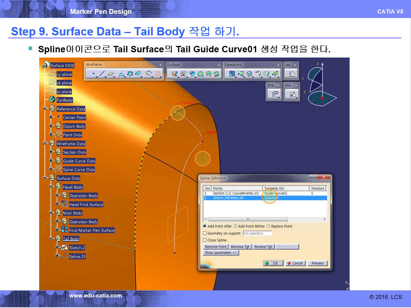Click the Reverse Tgt. button
This screenshot has height=308, width=411.
pyautogui.click(x=263, y=247)
